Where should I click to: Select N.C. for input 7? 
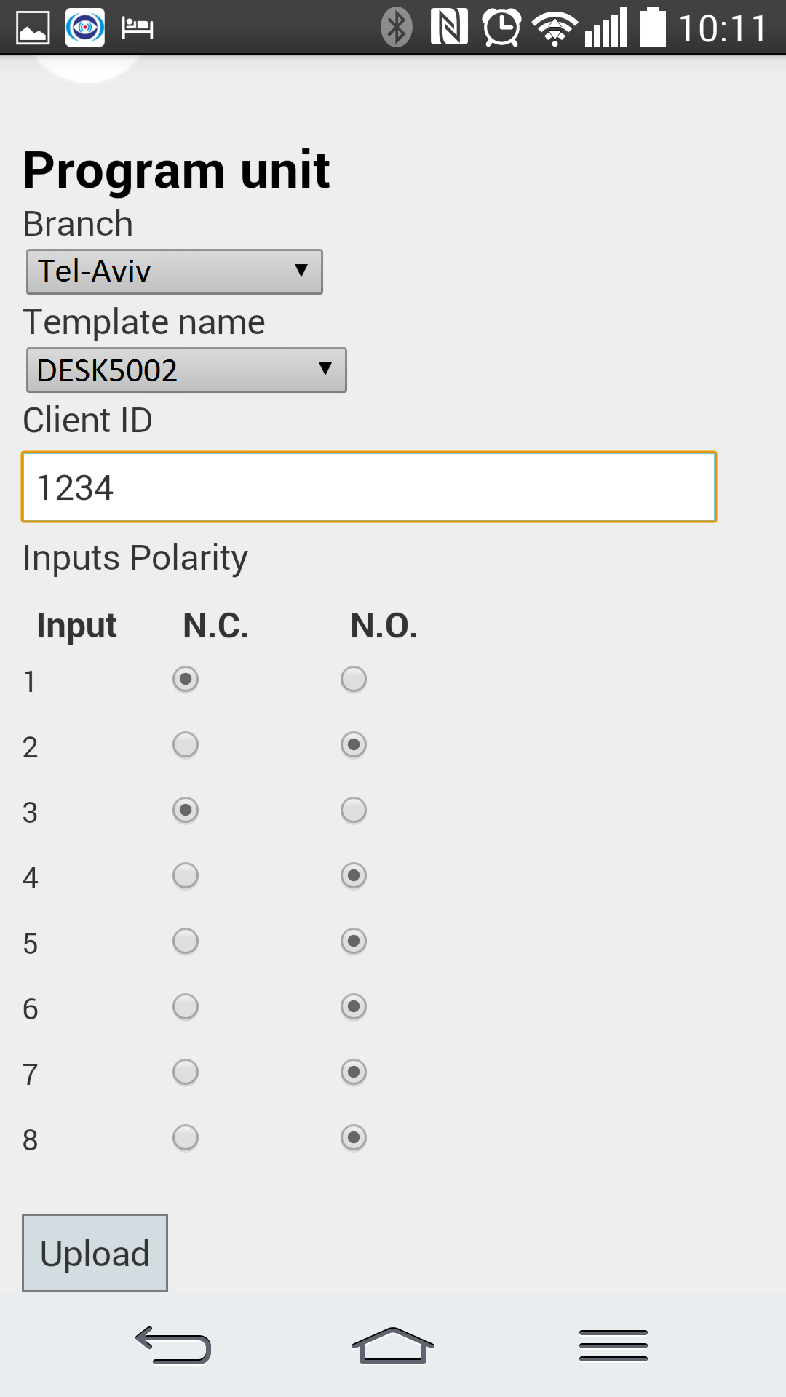[x=186, y=1072]
